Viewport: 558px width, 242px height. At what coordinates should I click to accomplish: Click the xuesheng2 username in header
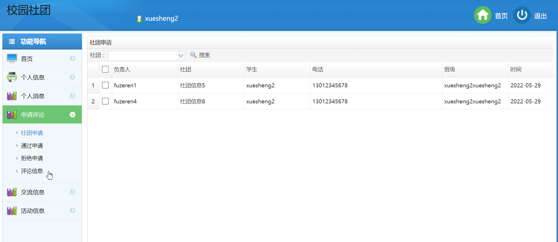pyautogui.click(x=161, y=18)
